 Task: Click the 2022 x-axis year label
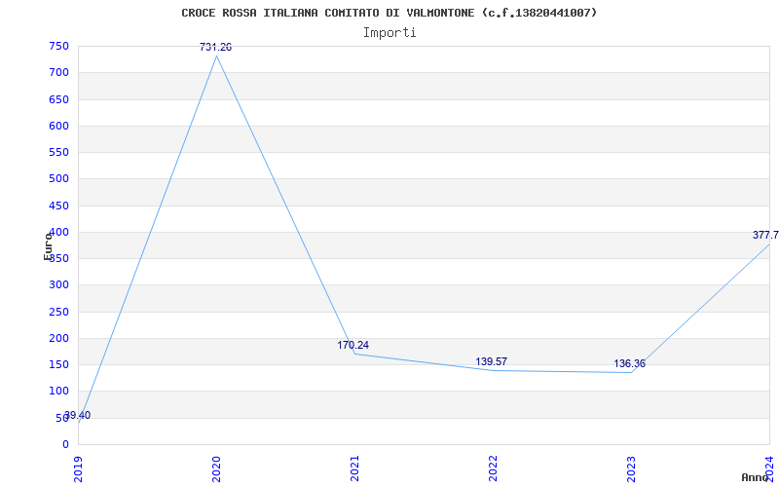pos(493,468)
